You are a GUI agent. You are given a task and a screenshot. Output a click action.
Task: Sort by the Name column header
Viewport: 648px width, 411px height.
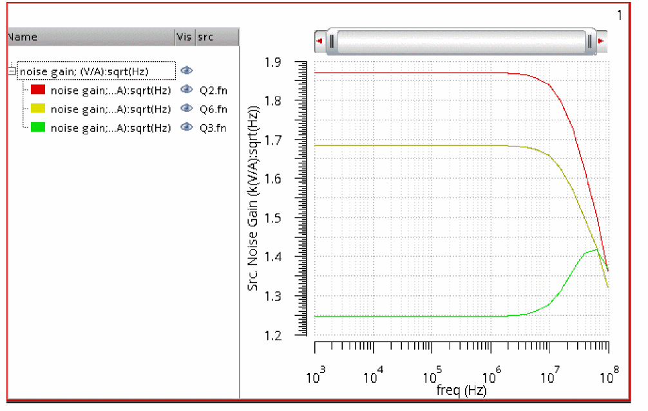tap(91, 37)
